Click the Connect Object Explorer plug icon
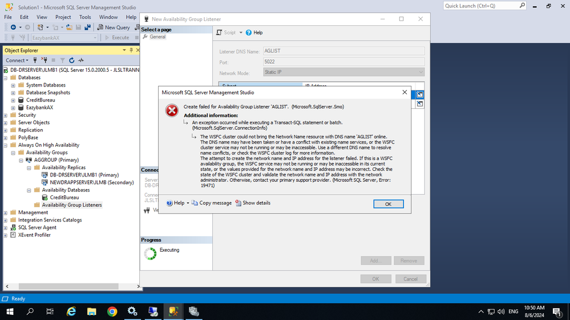The image size is (570, 320). tap(35, 60)
